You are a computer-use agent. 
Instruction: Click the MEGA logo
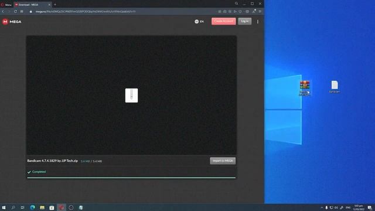point(12,22)
